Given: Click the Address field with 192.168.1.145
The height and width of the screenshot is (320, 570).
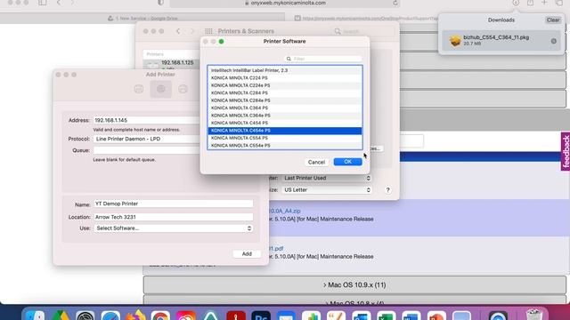Looking at the screenshot, I should coord(146,120).
